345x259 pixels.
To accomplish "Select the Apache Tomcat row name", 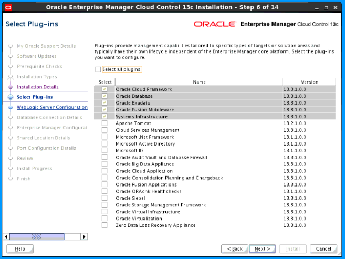I will click(133, 123).
